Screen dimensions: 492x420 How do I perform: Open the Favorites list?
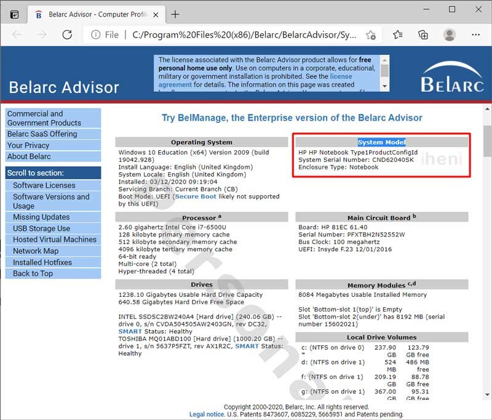(398, 34)
